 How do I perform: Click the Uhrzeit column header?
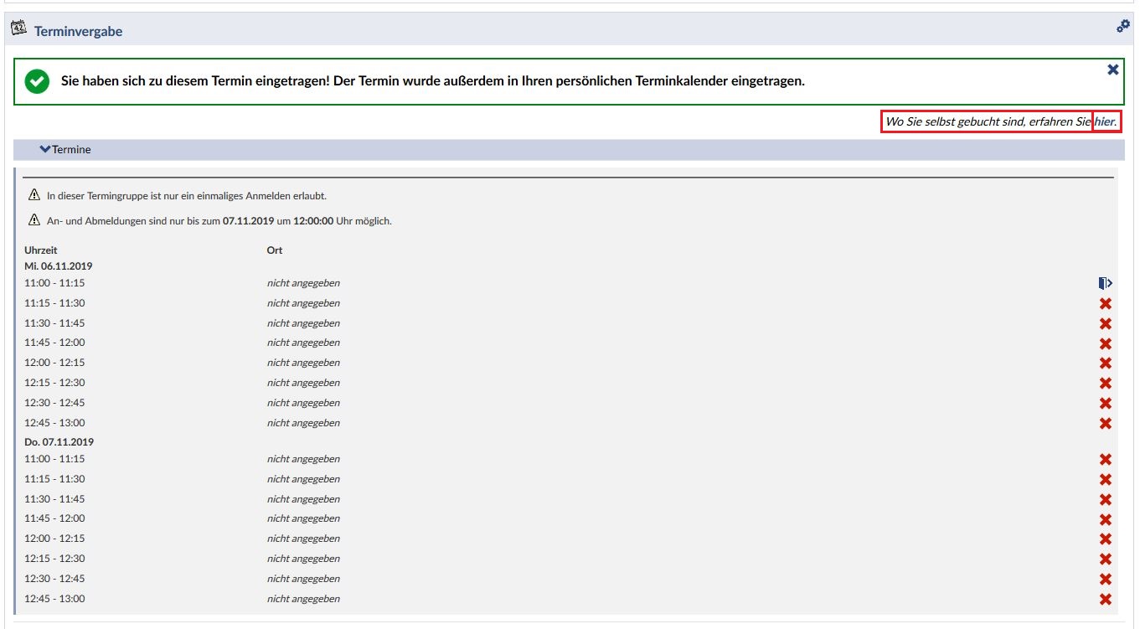(41, 250)
